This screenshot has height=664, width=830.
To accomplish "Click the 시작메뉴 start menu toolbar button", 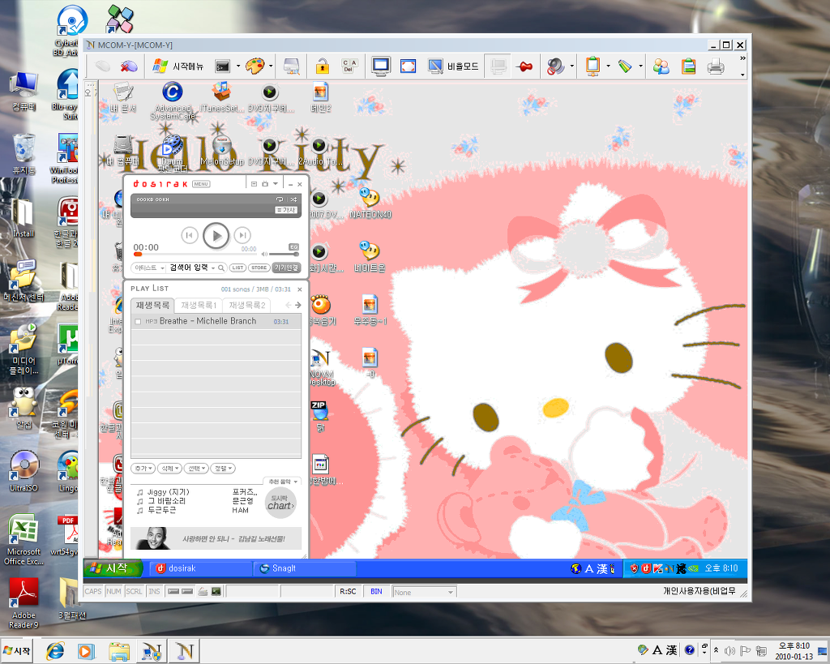I will tap(178, 66).
